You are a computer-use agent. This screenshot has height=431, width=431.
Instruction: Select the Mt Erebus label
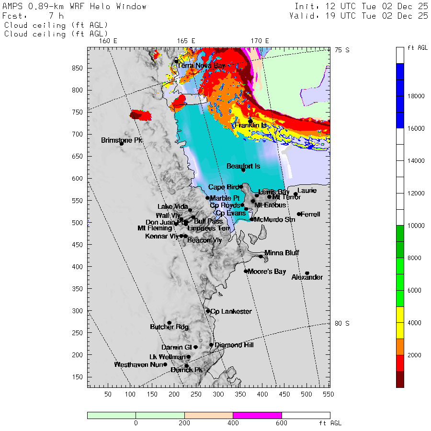pyautogui.click(x=270, y=205)
